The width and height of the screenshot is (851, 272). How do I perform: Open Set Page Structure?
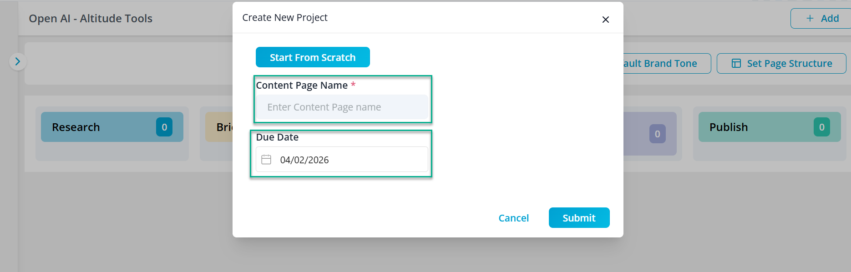[789, 63]
